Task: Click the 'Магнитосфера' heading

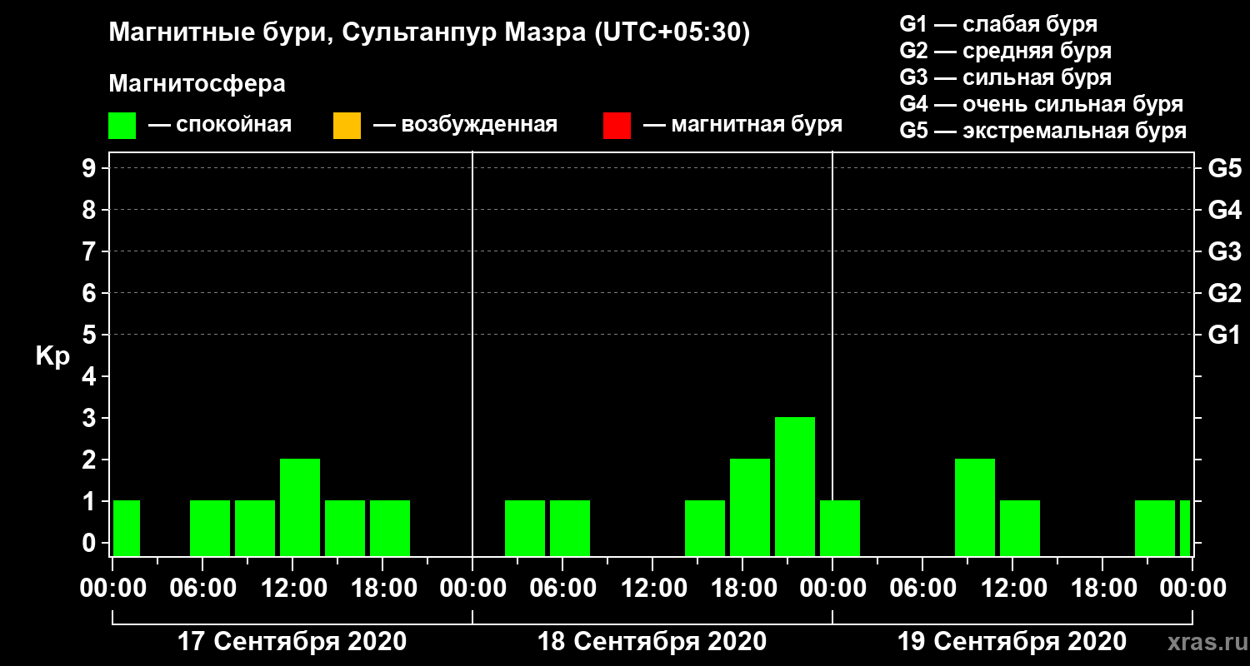Action: tap(197, 84)
